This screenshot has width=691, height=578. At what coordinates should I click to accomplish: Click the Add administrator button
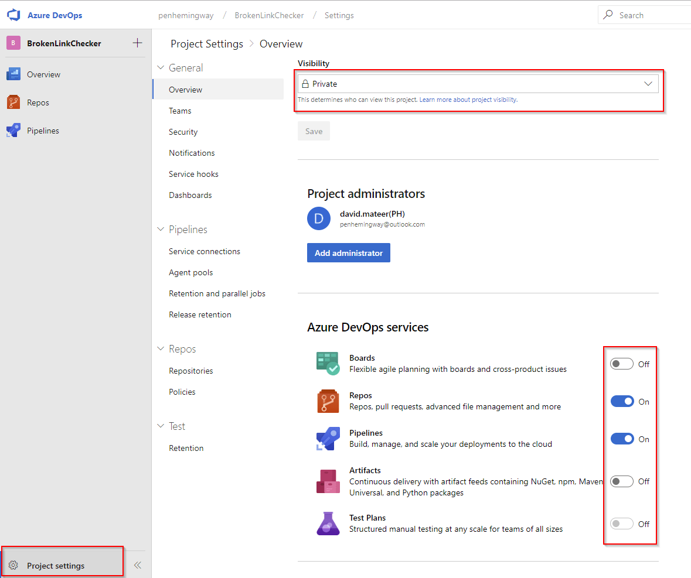pyautogui.click(x=349, y=252)
